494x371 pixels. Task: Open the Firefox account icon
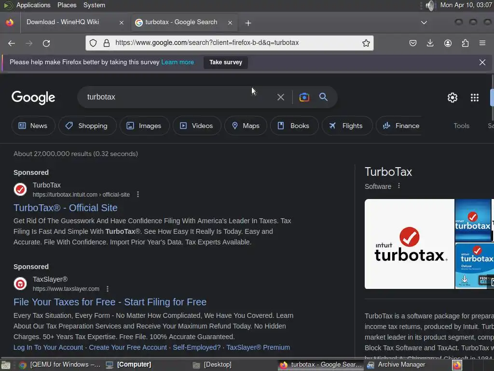(448, 43)
